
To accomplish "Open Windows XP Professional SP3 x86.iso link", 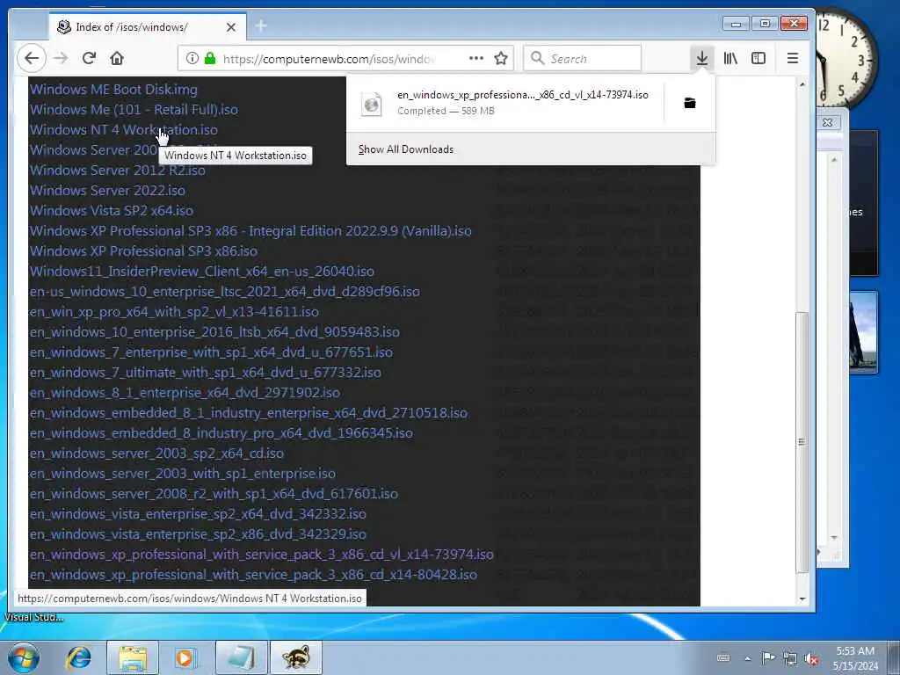I will tap(143, 251).
